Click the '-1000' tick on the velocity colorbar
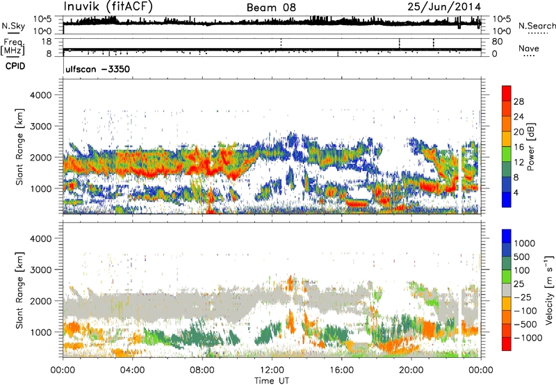 coord(528,338)
